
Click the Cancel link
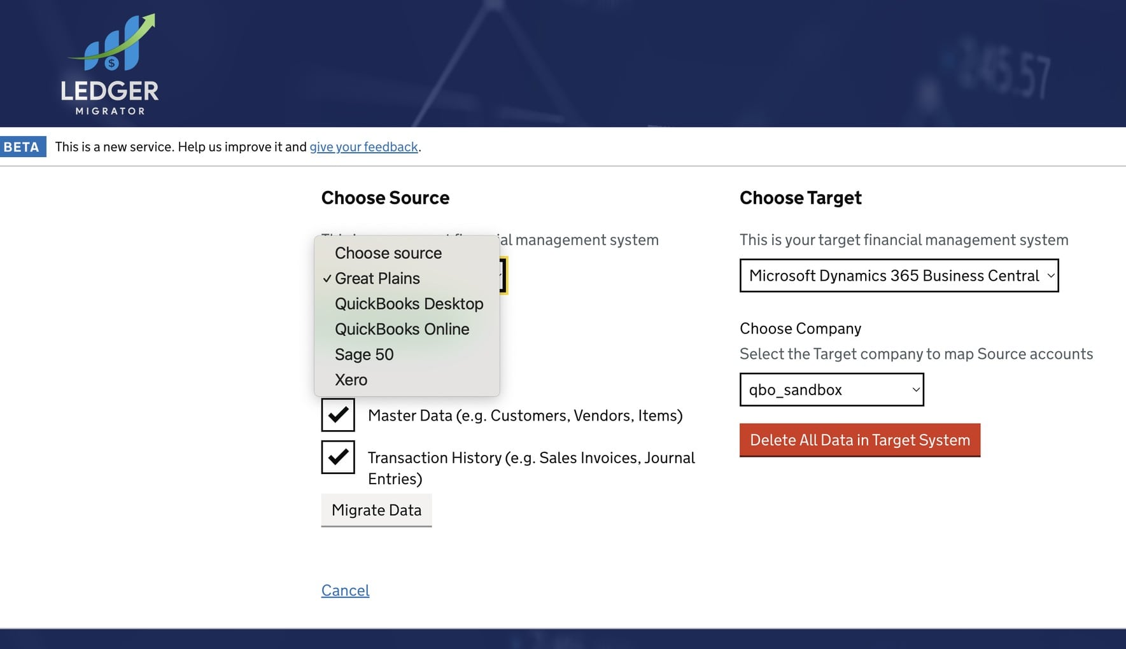pos(344,590)
